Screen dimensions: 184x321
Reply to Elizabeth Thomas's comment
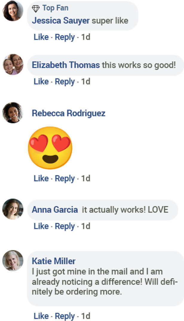tap(65, 81)
